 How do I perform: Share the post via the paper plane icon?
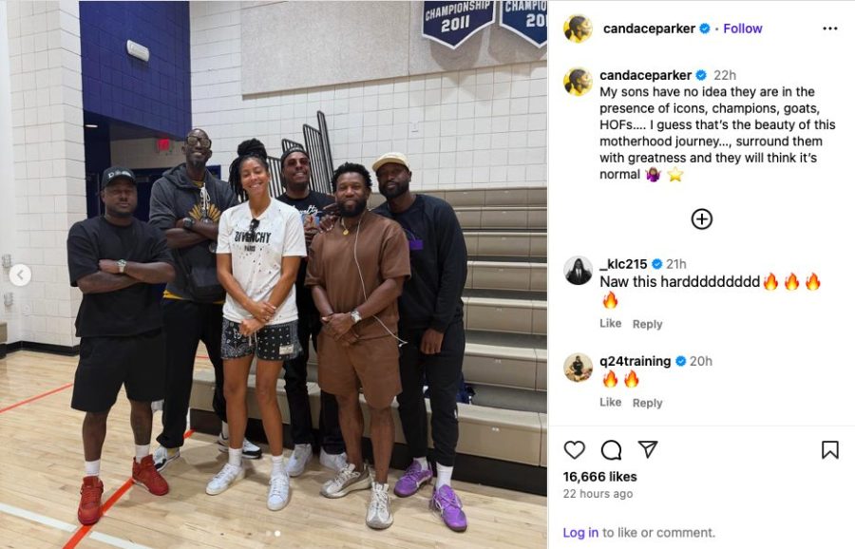648,449
